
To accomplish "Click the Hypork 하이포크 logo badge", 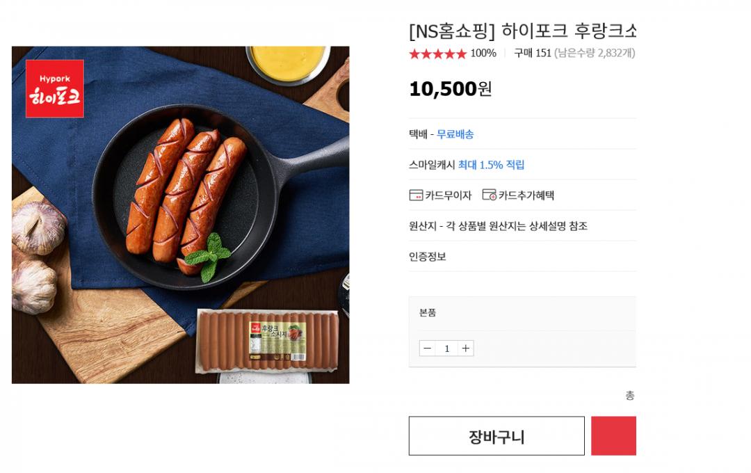I will (55, 88).
